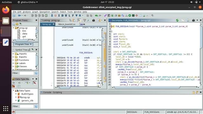Toggle the Label (L) navigation button
The width and height of the screenshot is (203, 114).
(x=69, y=16)
